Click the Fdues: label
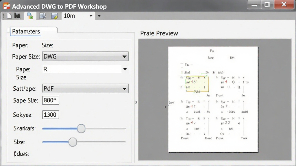The height and width of the screenshot is (166, 296). tap(21, 154)
